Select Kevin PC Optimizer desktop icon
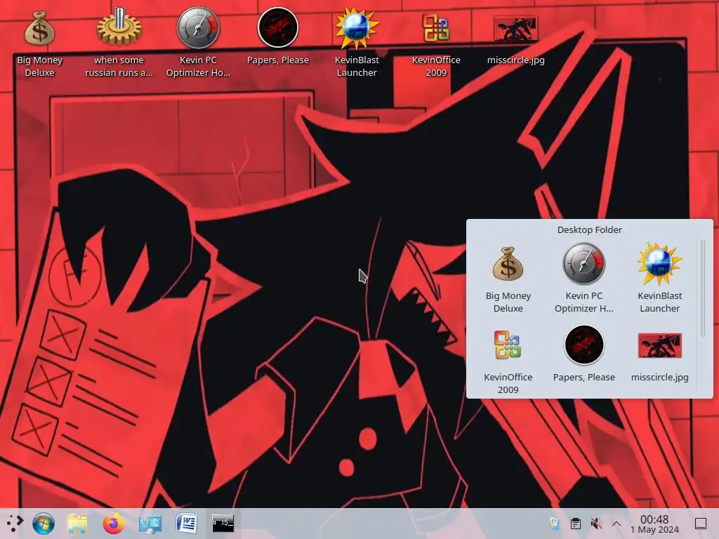Screen dimensions: 719x539 tap(198, 28)
